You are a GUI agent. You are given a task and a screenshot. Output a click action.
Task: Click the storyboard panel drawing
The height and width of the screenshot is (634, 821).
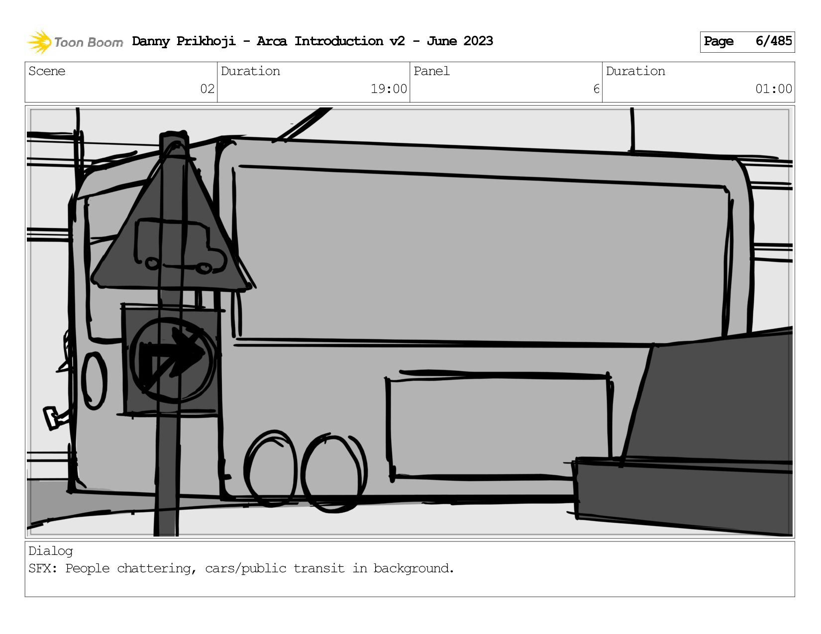(x=410, y=322)
